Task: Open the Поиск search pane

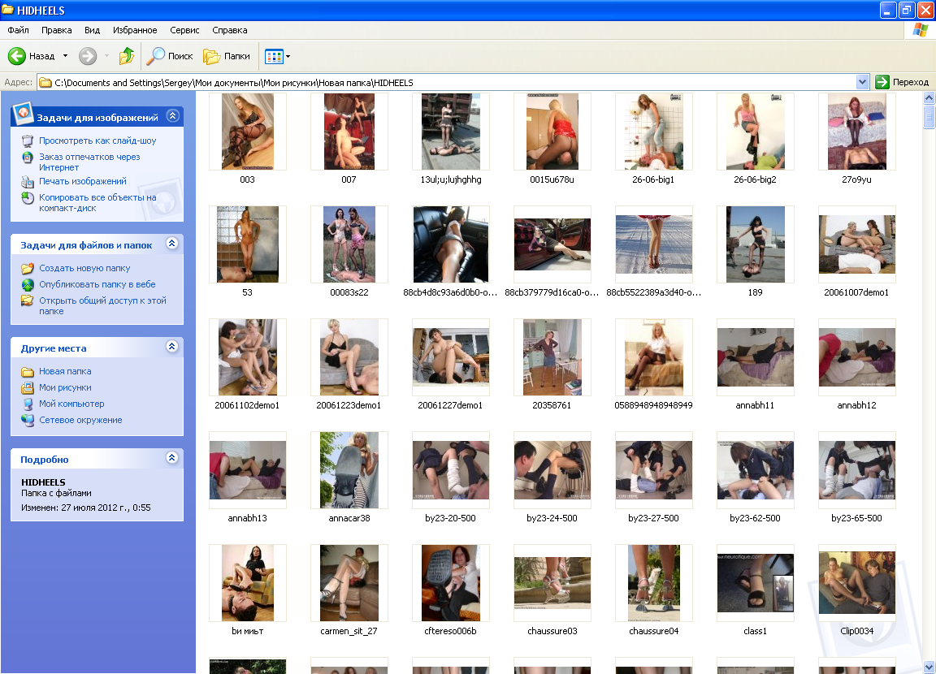Action: point(170,56)
